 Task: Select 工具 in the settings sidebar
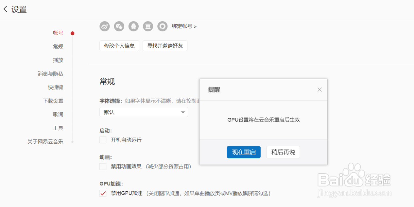(x=58, y=128)
